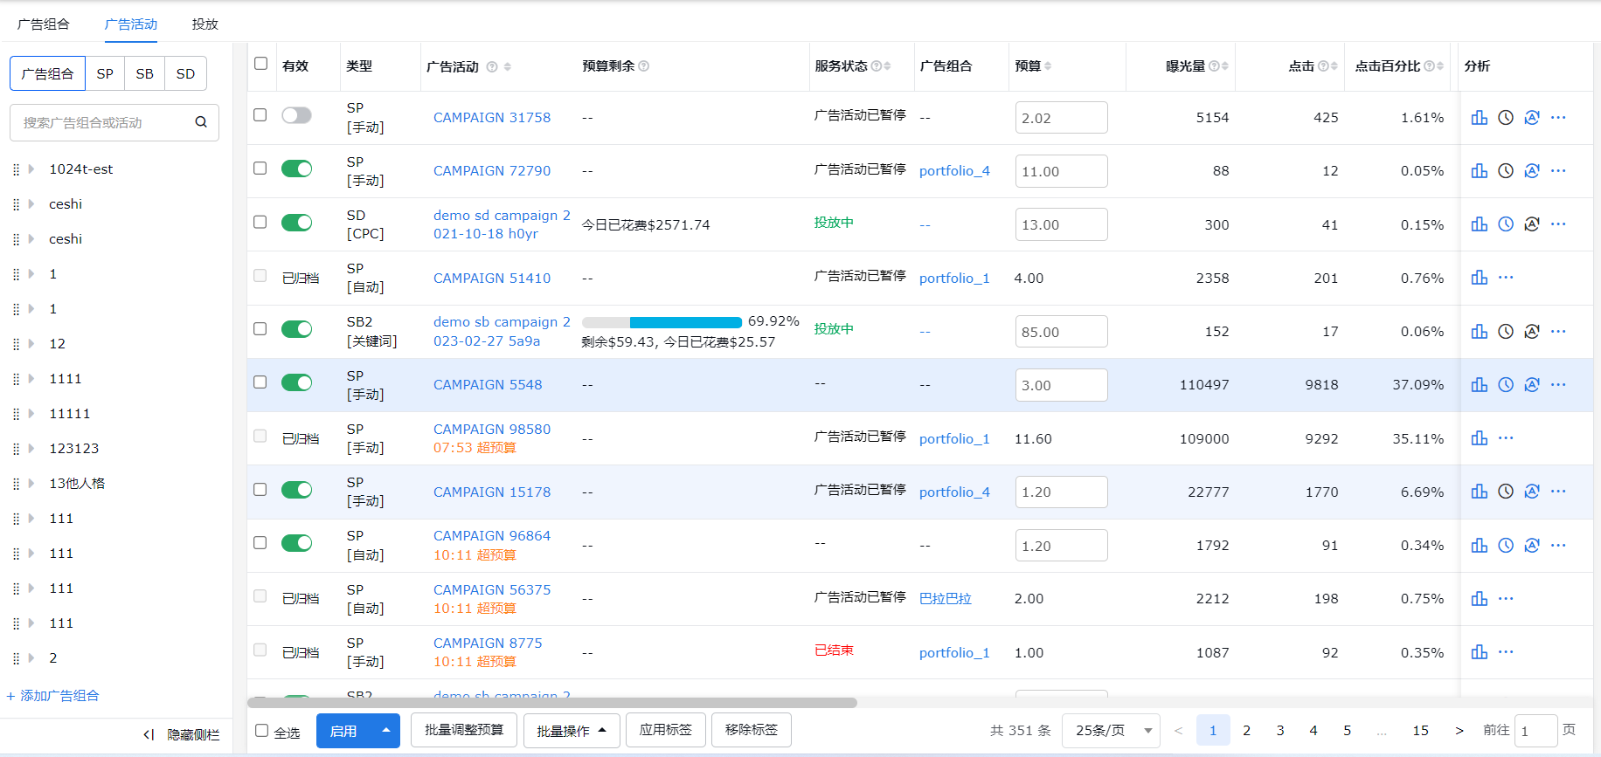Go to next page arrow
Viewport: 1601px width, 757px height.
coord(1459,731)
